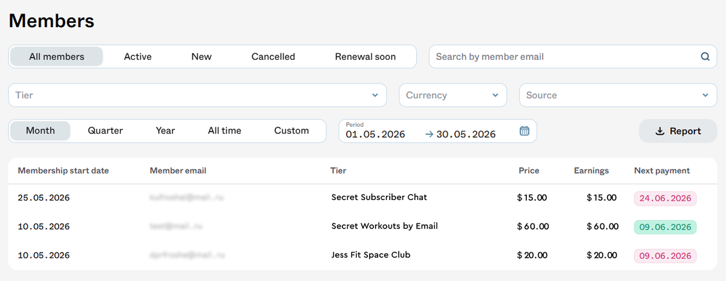
Task: Click the download icon on Report
Action: coord(660,131)
